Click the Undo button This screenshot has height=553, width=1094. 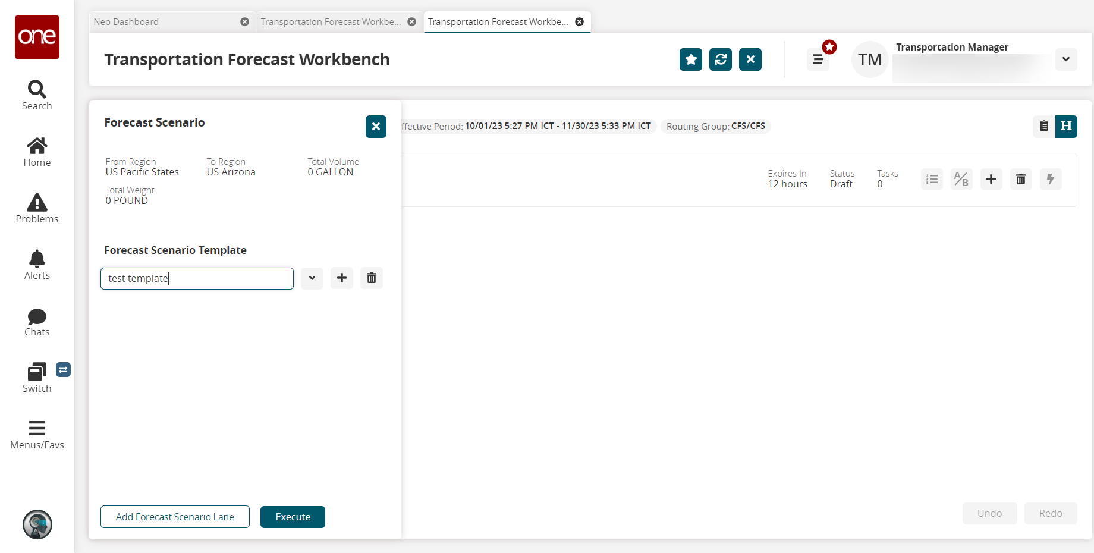[989, 513]
